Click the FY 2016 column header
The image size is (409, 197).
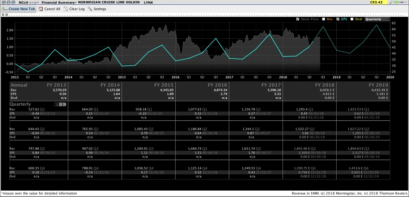[217, 85]
